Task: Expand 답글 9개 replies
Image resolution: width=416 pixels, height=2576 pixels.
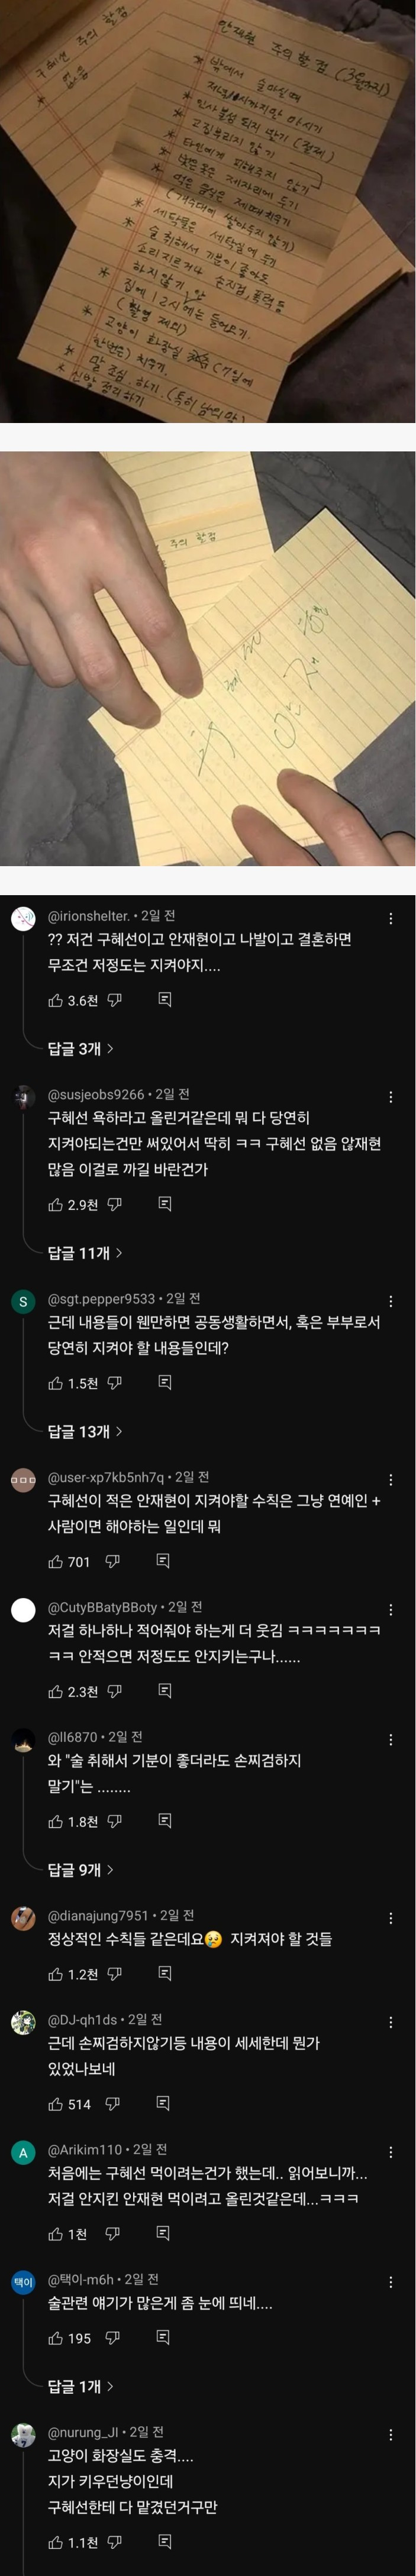Action: (81, 1869)
